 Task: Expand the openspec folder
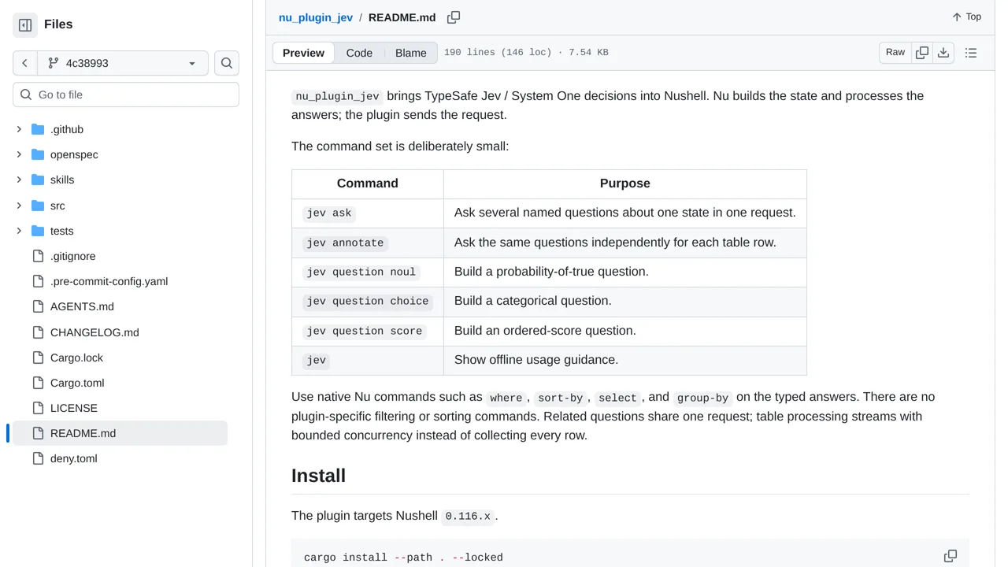(19, 154)
